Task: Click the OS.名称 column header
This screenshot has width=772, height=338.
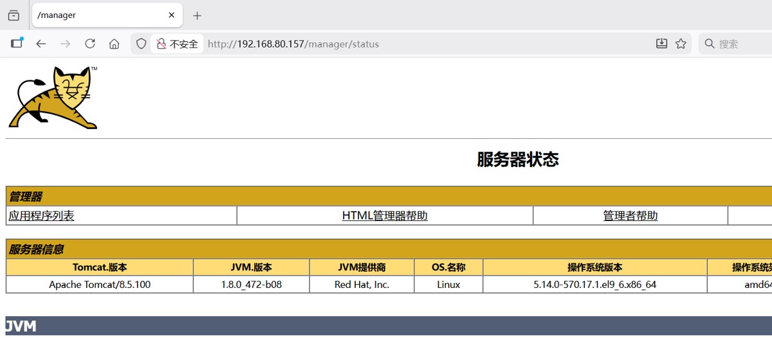Action: 448,267
